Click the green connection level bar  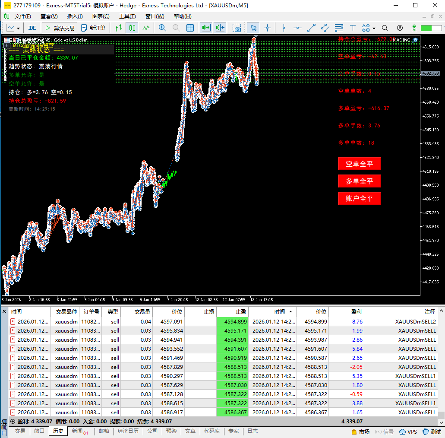click(x=431, y=28)
